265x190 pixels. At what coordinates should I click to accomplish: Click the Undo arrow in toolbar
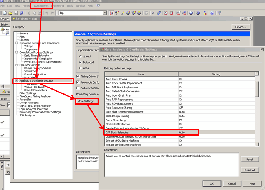46,13
